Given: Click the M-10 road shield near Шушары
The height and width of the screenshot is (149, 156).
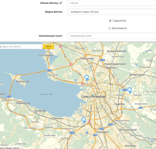Looking at the screenshot, I should (x=101, y=129).
